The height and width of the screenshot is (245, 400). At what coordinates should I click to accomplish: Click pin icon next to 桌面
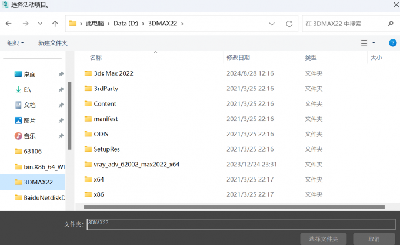[x=61, y=75]
